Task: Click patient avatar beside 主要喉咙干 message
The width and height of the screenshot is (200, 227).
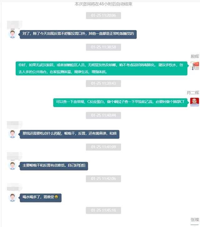Action: pos(12,166)
